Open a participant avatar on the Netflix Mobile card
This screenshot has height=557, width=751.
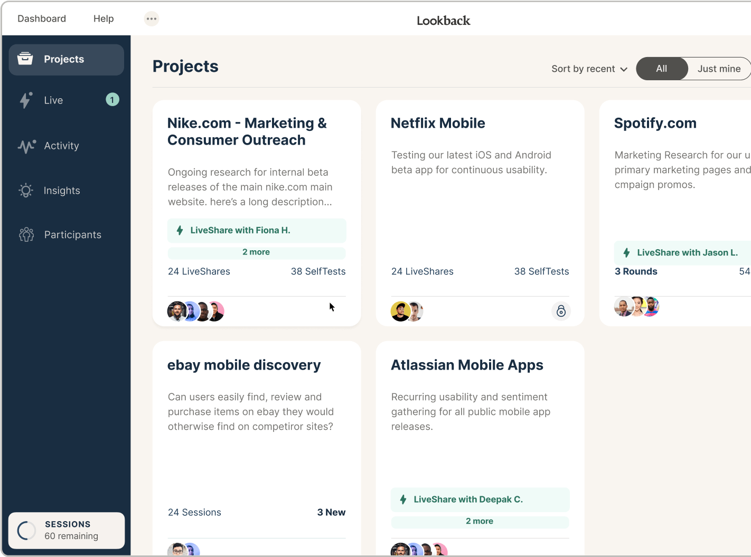(x=400, y=311)
